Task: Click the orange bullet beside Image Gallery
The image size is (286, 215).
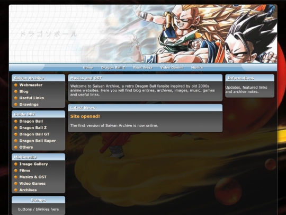Action: pyautogui.click(x=16, y=164)
